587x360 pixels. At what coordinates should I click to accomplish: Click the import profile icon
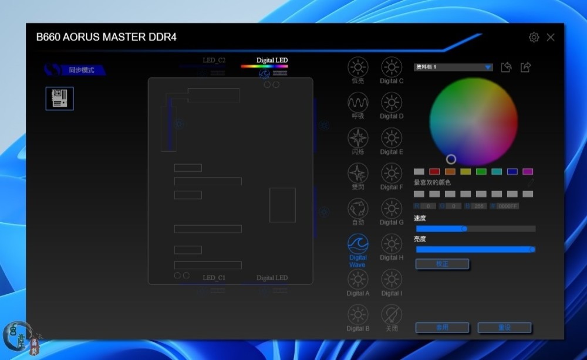pyautogui.click(x=506, y=67)
